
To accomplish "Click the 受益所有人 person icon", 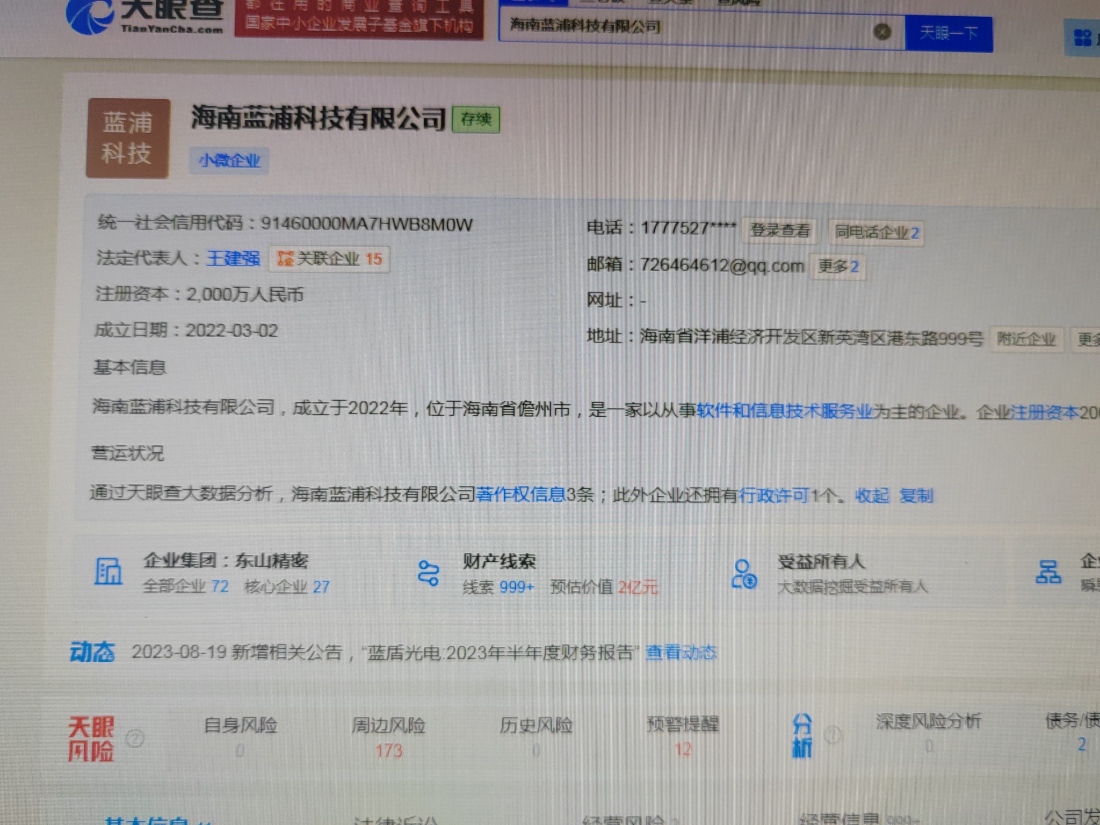I will click(x=744, y=574).
